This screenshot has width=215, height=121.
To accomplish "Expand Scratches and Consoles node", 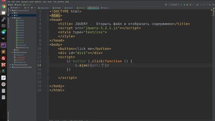I will [10, 67].
